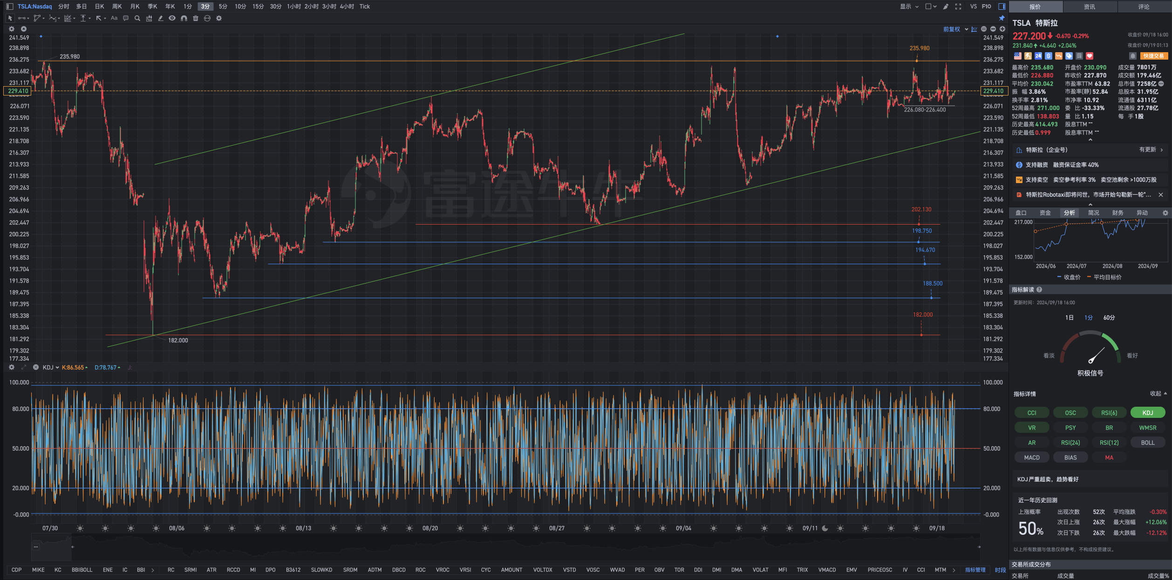Click the CCI indicator pill
1172x580 pixels.
(1031, 413)
